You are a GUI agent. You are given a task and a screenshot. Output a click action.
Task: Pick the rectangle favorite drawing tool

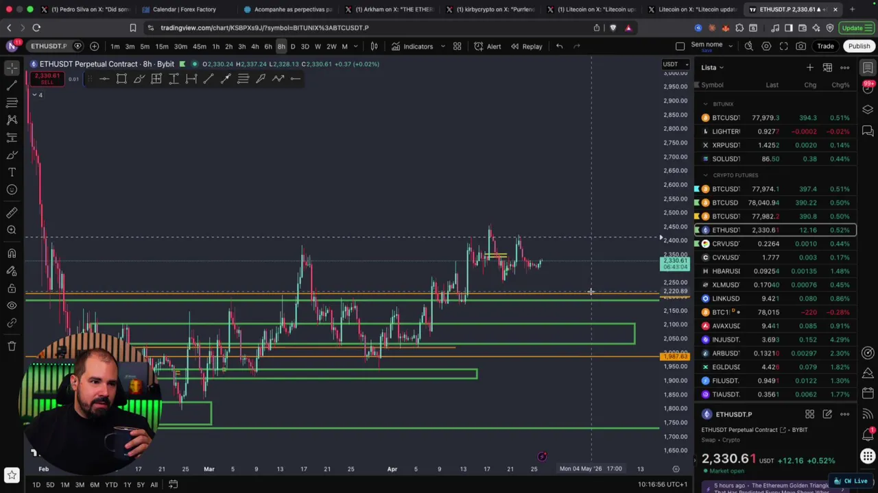point(121,79)
